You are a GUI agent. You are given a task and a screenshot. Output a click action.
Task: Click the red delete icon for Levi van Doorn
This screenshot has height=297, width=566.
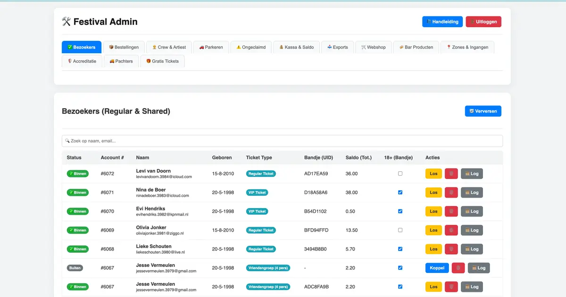tap(451, 174)
